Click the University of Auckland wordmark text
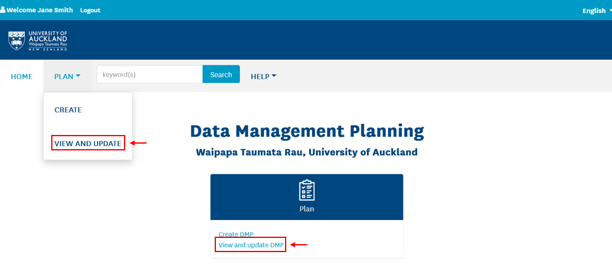 click(48, 41)
